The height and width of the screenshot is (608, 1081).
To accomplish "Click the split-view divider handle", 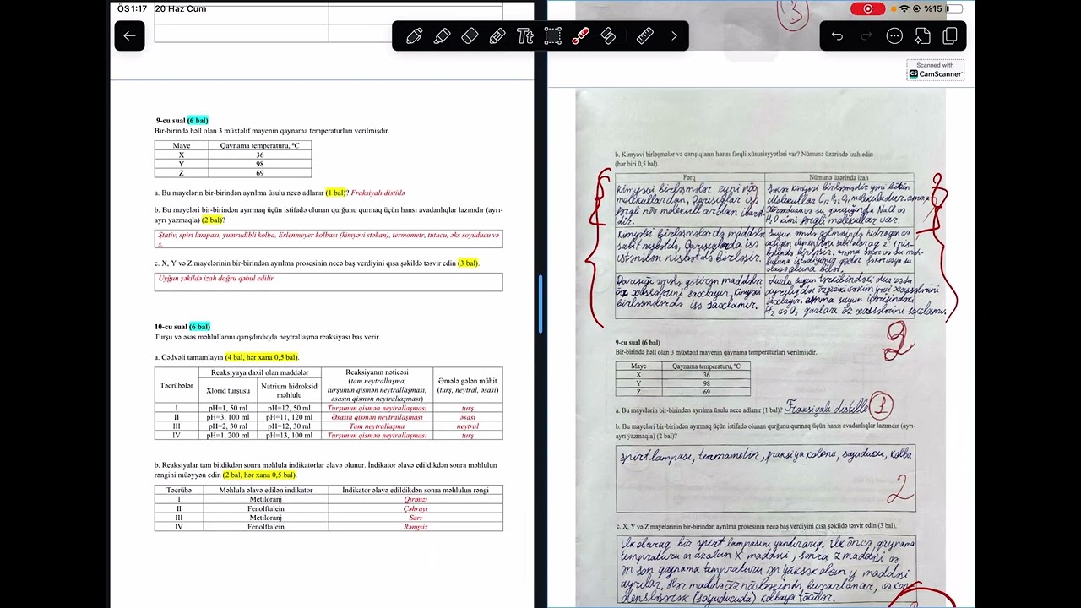I will (540, 304).
